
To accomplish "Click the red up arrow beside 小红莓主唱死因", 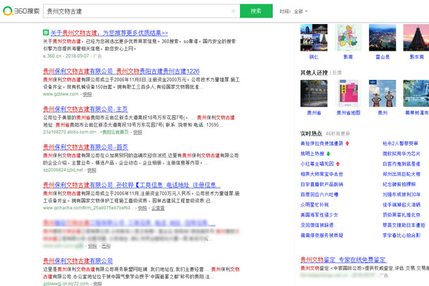I will 338,164.
